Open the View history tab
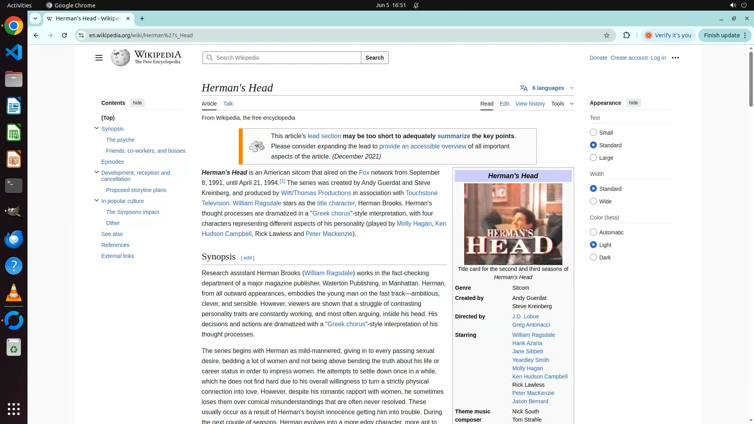 coord(530,104)
